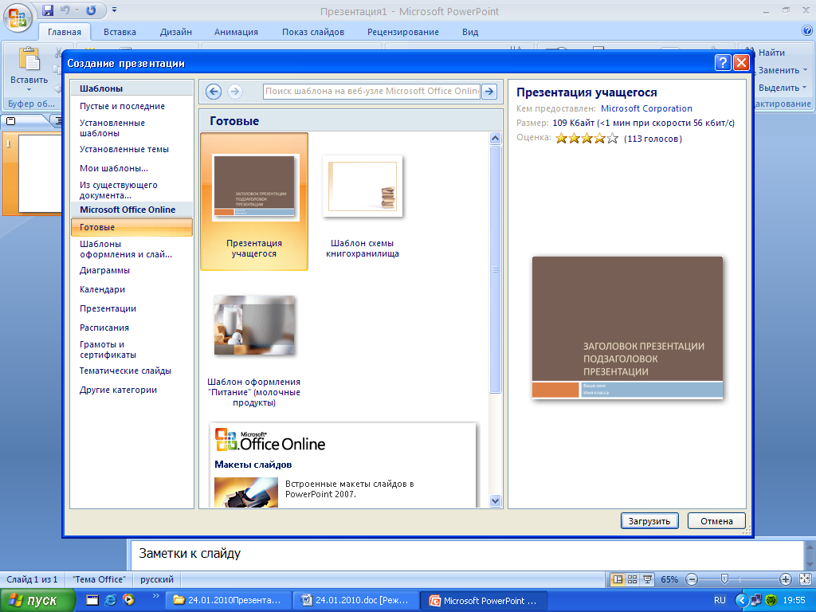The image size is (816, 612).
Task: Select the Презентация учащегося template thumbnail
Action: [x=254, y=202]
